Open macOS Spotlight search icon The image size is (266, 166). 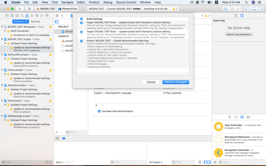tap(246, 2)
